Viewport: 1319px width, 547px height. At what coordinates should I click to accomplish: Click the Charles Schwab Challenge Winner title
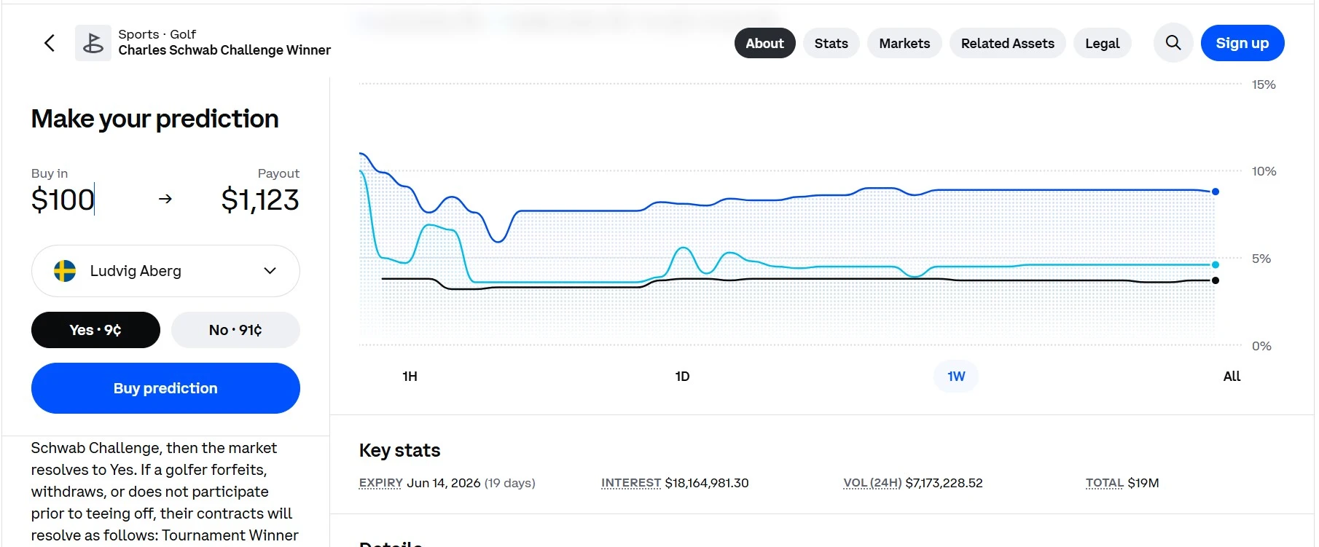pos(224,50)
